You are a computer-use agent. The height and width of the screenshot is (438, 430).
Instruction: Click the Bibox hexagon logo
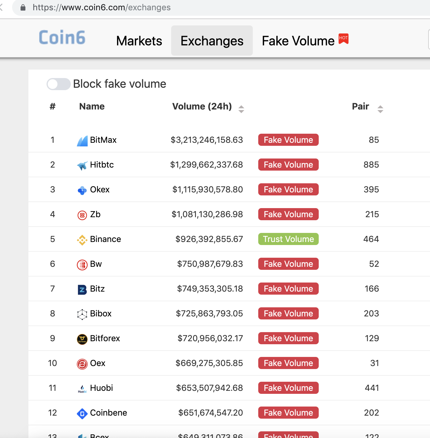point(82,313)
